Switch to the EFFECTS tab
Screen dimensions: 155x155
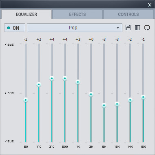point(77,14)
